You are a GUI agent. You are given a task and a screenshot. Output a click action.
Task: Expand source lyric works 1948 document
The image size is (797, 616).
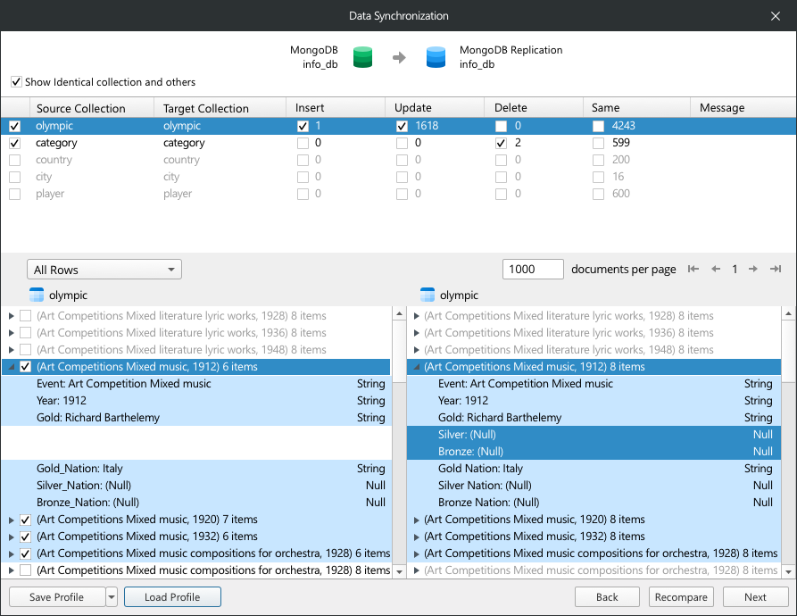pos(12,350)
